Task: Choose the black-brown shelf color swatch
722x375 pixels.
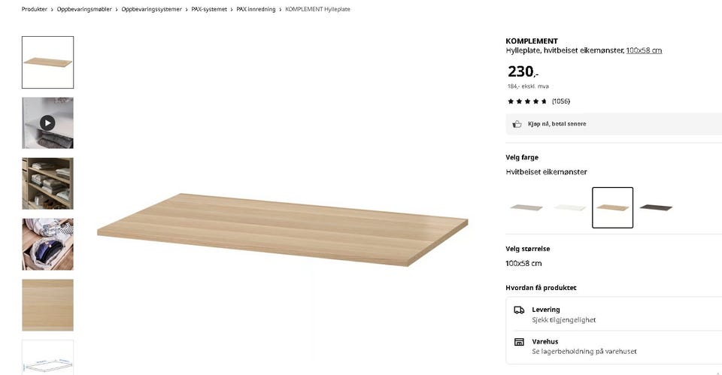Action: click(x=656, y=207)
